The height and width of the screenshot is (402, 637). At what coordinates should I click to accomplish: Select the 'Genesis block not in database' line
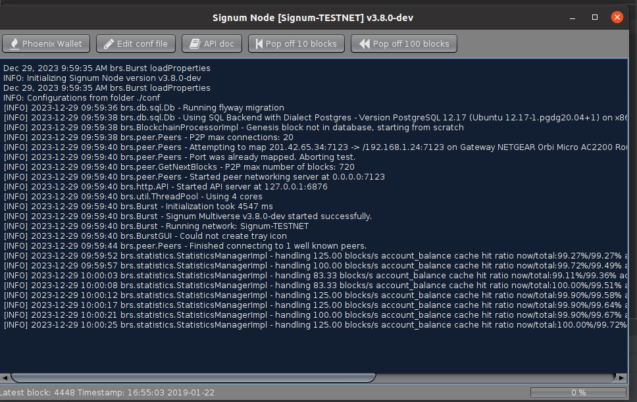[234, 128]
